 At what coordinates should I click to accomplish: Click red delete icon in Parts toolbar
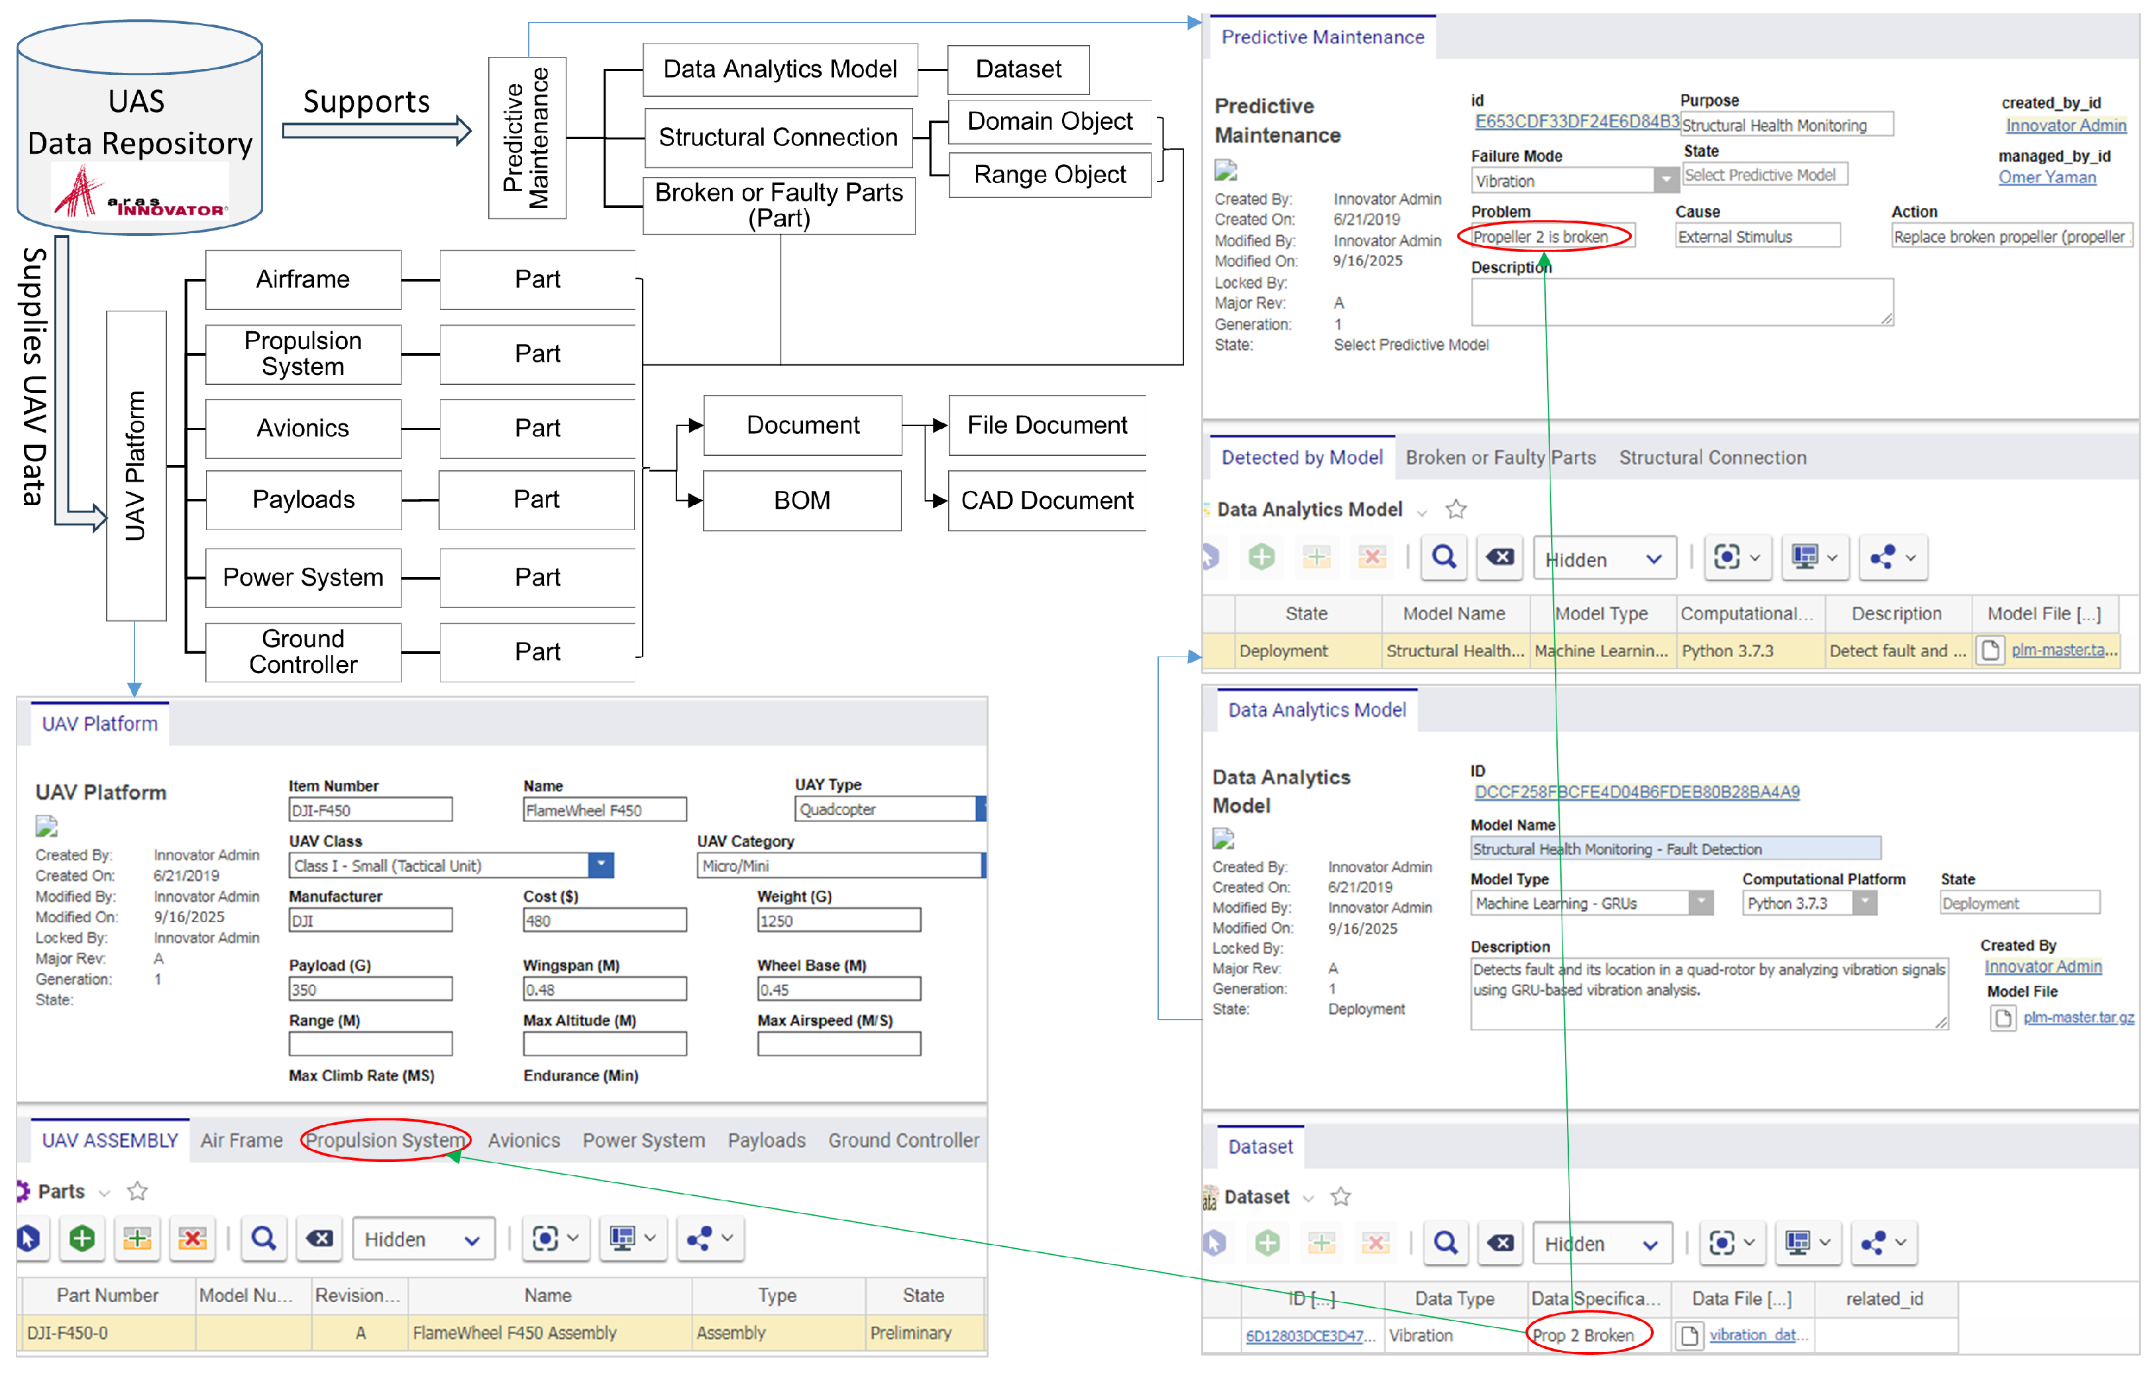point(191,1238)
